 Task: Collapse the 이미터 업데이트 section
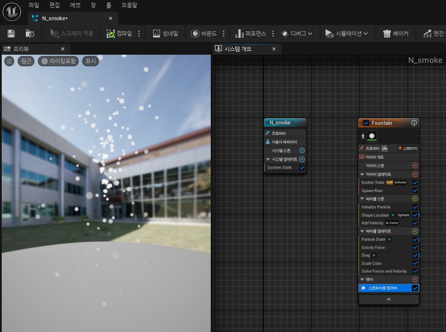coord(362,174)
